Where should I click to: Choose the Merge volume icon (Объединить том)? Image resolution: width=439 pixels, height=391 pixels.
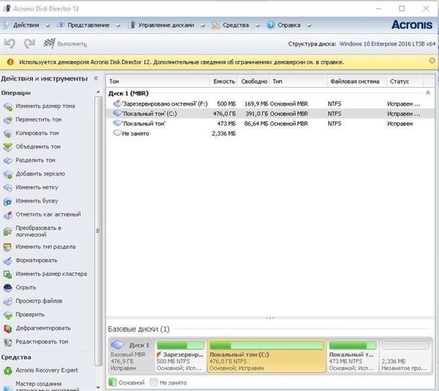tap(8, 147)
